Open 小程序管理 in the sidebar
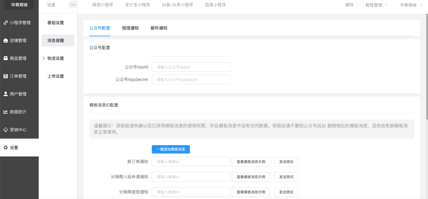428x199 pixels. pyautogui.click(x=19, y=23)
